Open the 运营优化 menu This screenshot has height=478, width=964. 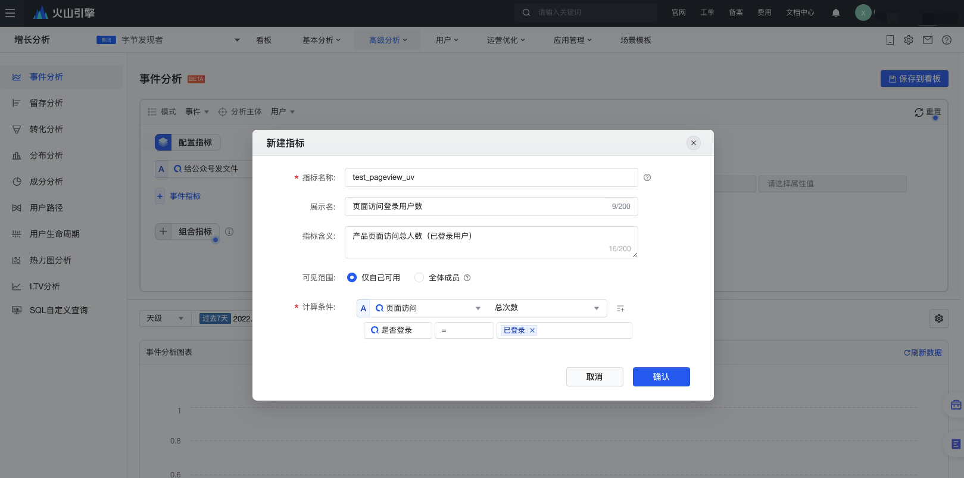click(506, 40)
